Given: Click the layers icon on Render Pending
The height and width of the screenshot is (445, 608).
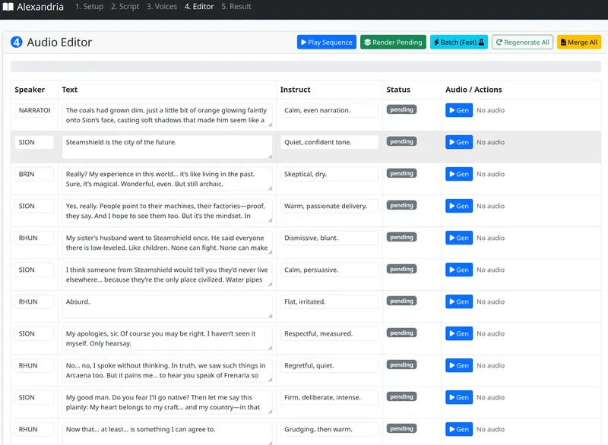Looking at the screenshot, I should pos(367,42).
